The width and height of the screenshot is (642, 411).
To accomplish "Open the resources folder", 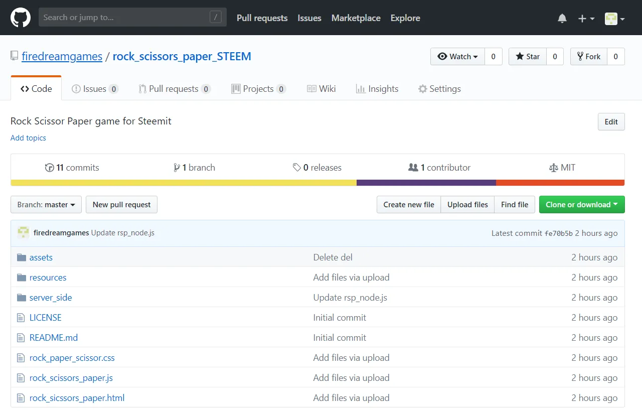I will pyautogui.click(x=48, y=278).
